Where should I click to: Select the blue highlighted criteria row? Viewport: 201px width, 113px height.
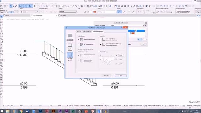[137, 31]
